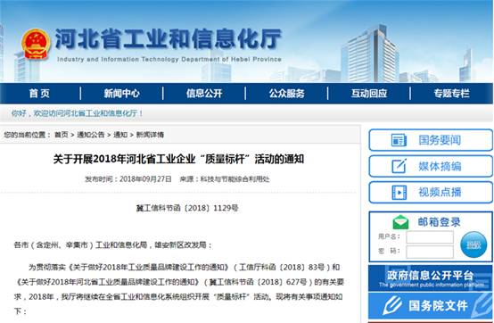494x323 pixels.
Task: Open the 首页 navigation menu item
Action: click(x=39, y=94)
